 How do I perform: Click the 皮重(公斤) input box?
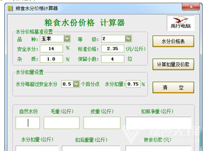(102, 123)
